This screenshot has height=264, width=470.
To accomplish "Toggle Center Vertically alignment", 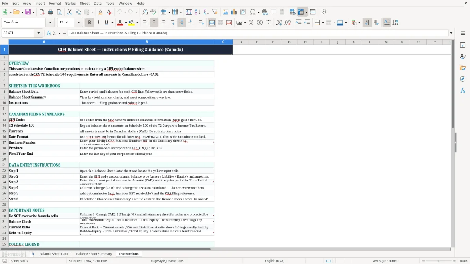I will tap(182, 23).
